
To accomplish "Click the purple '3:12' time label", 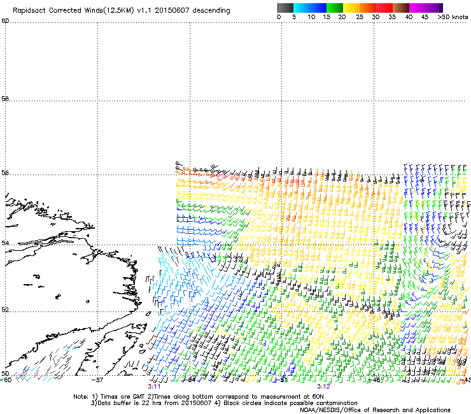I will tap(323, 387).
